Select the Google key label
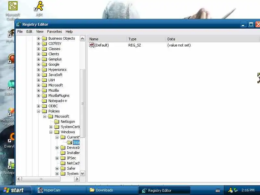The width and height of the screenshot is (260, 195). [54, 64]
